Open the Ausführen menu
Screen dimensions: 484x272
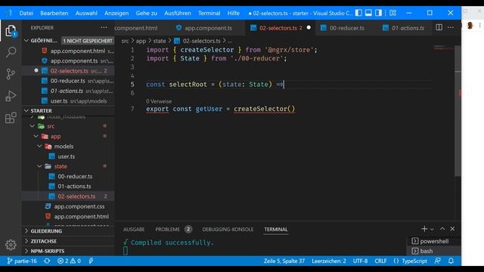(178, 13)
